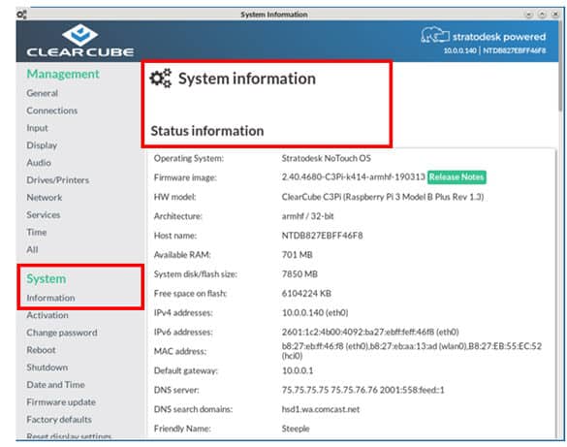Click the stratodesk powered cloud icon
This screenshot has width=567, height=447.
point(435,35)
